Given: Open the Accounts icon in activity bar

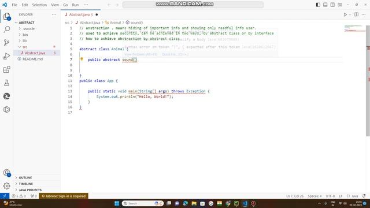Looking at the screenshot, I should (x=6, y=173).
